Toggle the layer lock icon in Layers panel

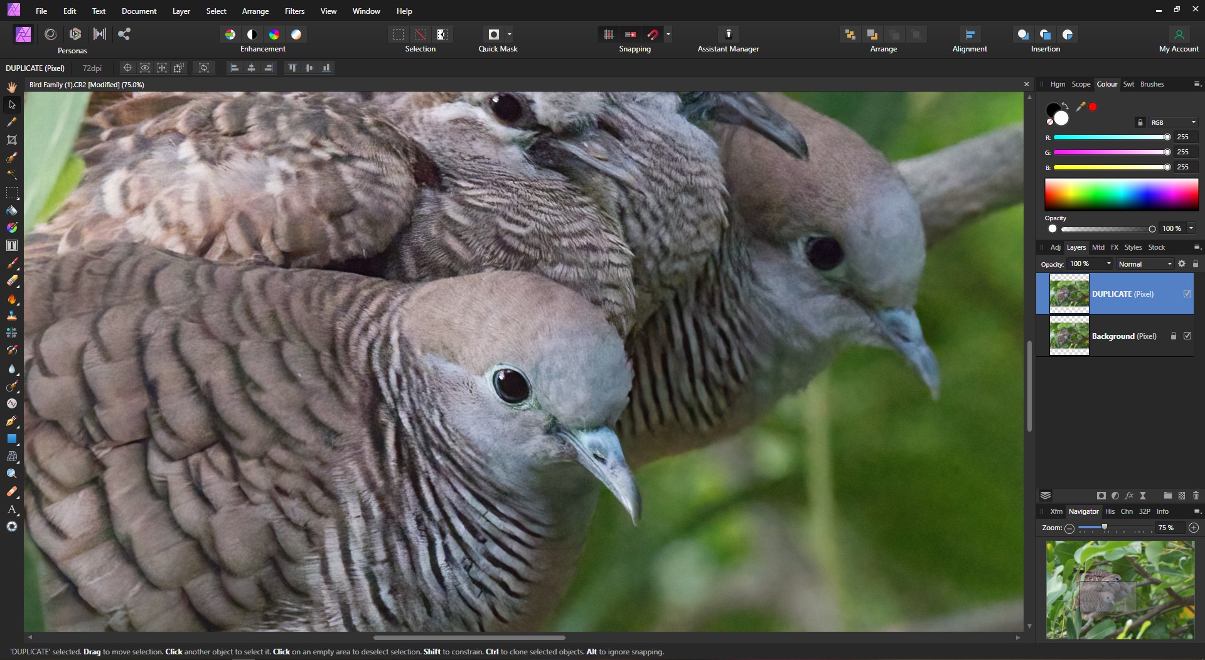[x=1196, y=264]
